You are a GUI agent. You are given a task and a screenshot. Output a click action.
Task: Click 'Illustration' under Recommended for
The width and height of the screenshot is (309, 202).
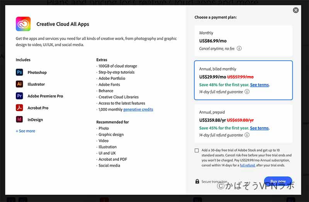[108, 147]
